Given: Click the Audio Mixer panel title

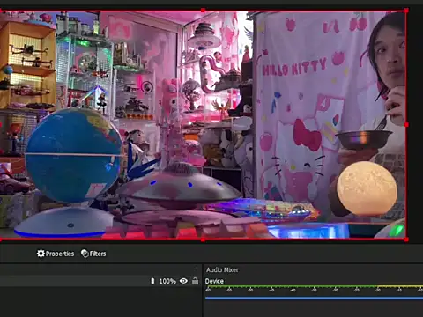Looking at the screenshot, I should [222, 269].
